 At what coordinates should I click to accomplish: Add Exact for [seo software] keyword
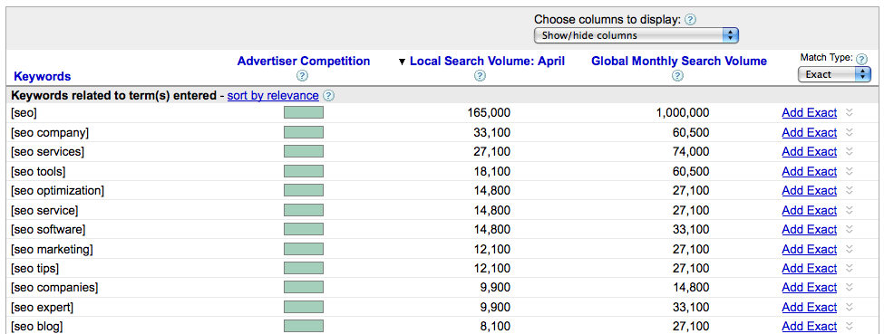click(x=810, y=229)
